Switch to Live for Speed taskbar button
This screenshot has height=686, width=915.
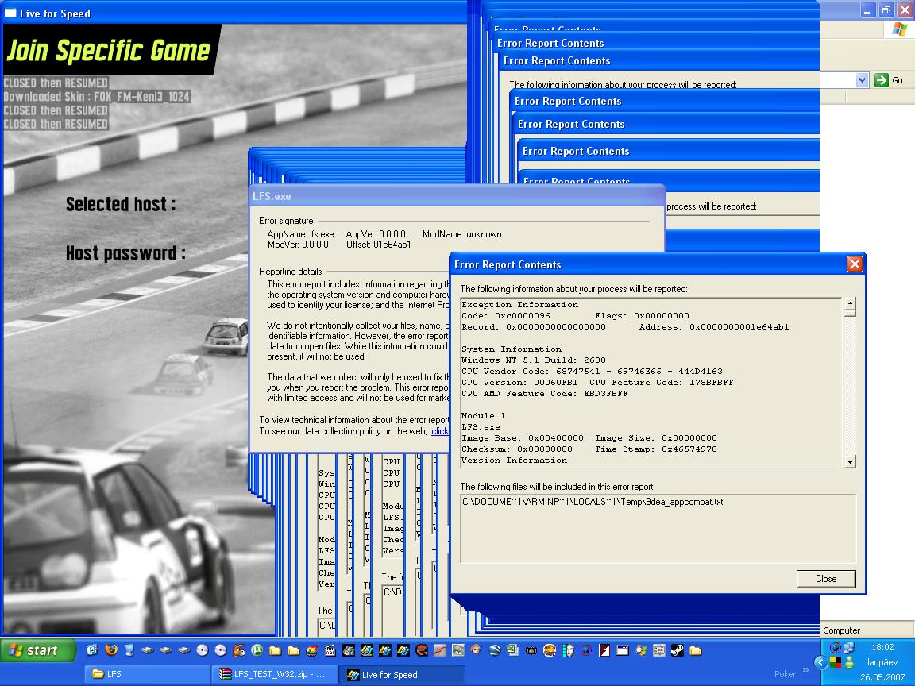tap(401, 674)
